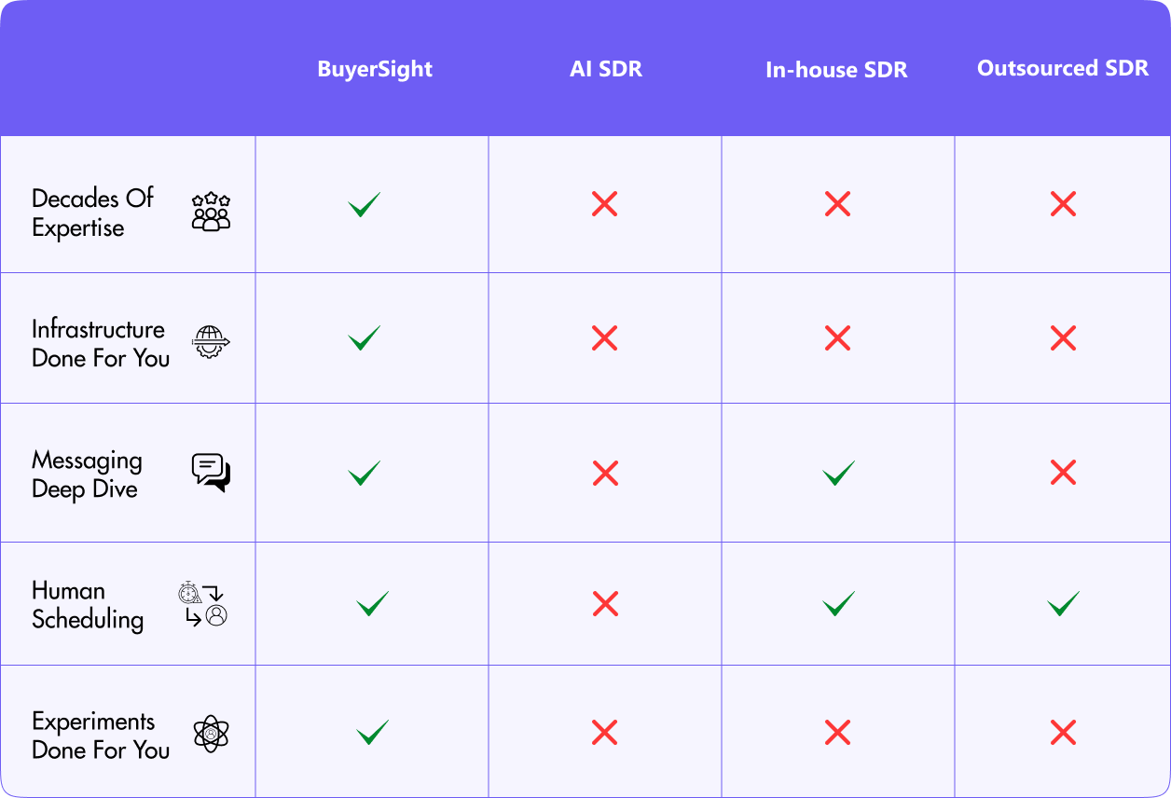Click In-house SDR's red X for Experiments Done For You
This screenshot has width=1171, height=798.
(x=837, y=733)
